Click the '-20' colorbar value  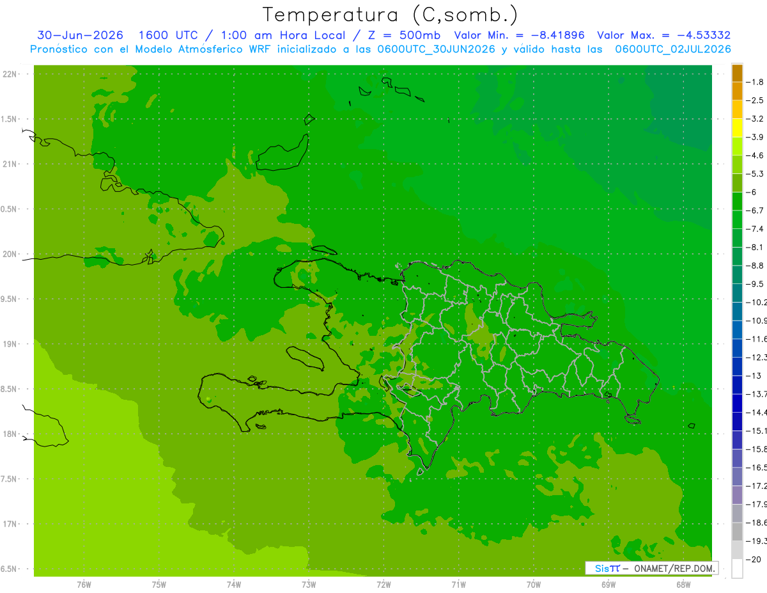[x=755, y=559]
